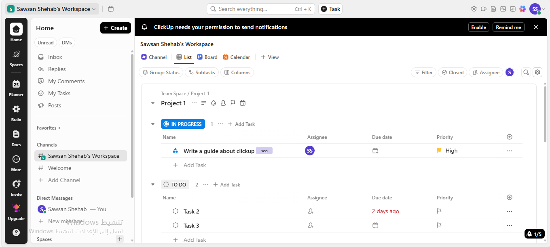
Task: Toggle Task 2 status circle
Action: (176, 211)
